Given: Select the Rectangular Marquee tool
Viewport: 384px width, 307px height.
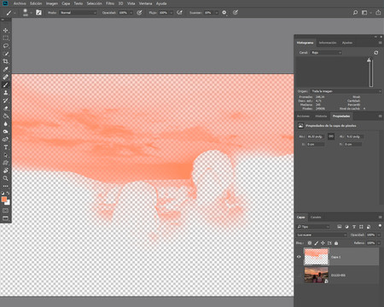Looking at the screenshot, I should (5, 38).
